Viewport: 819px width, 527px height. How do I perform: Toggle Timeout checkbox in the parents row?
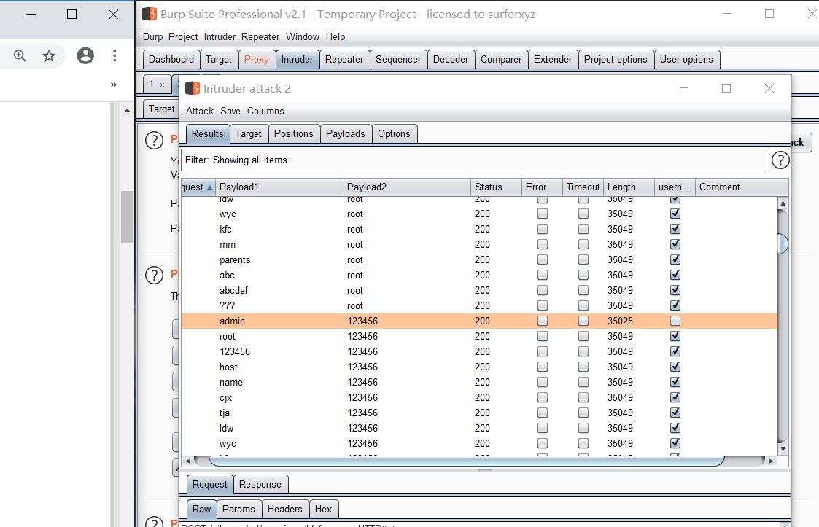coord(583,259)
